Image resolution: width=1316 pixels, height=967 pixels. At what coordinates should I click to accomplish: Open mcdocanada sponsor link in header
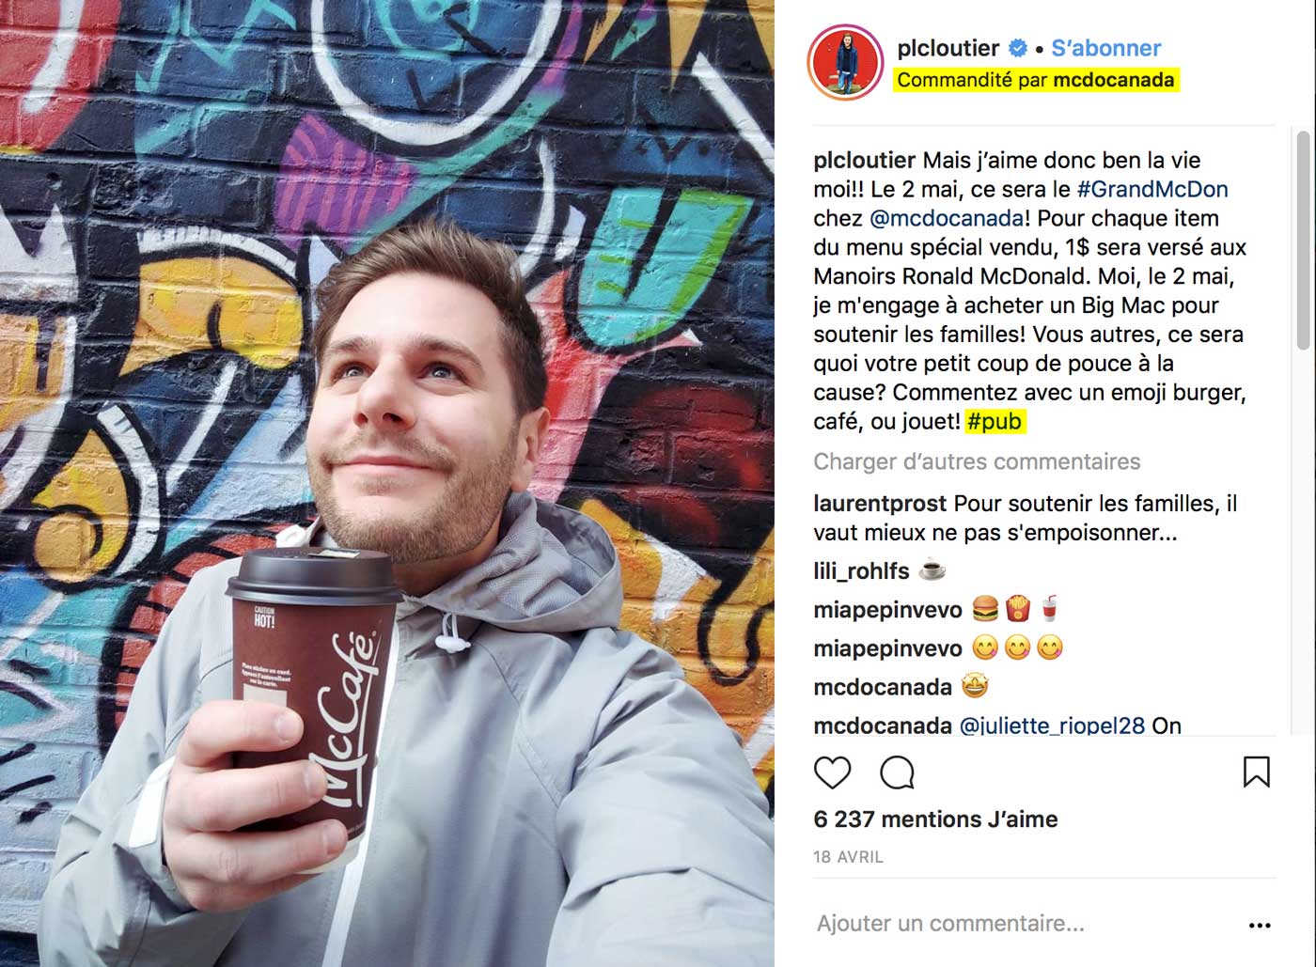(x=1113, y=81)
